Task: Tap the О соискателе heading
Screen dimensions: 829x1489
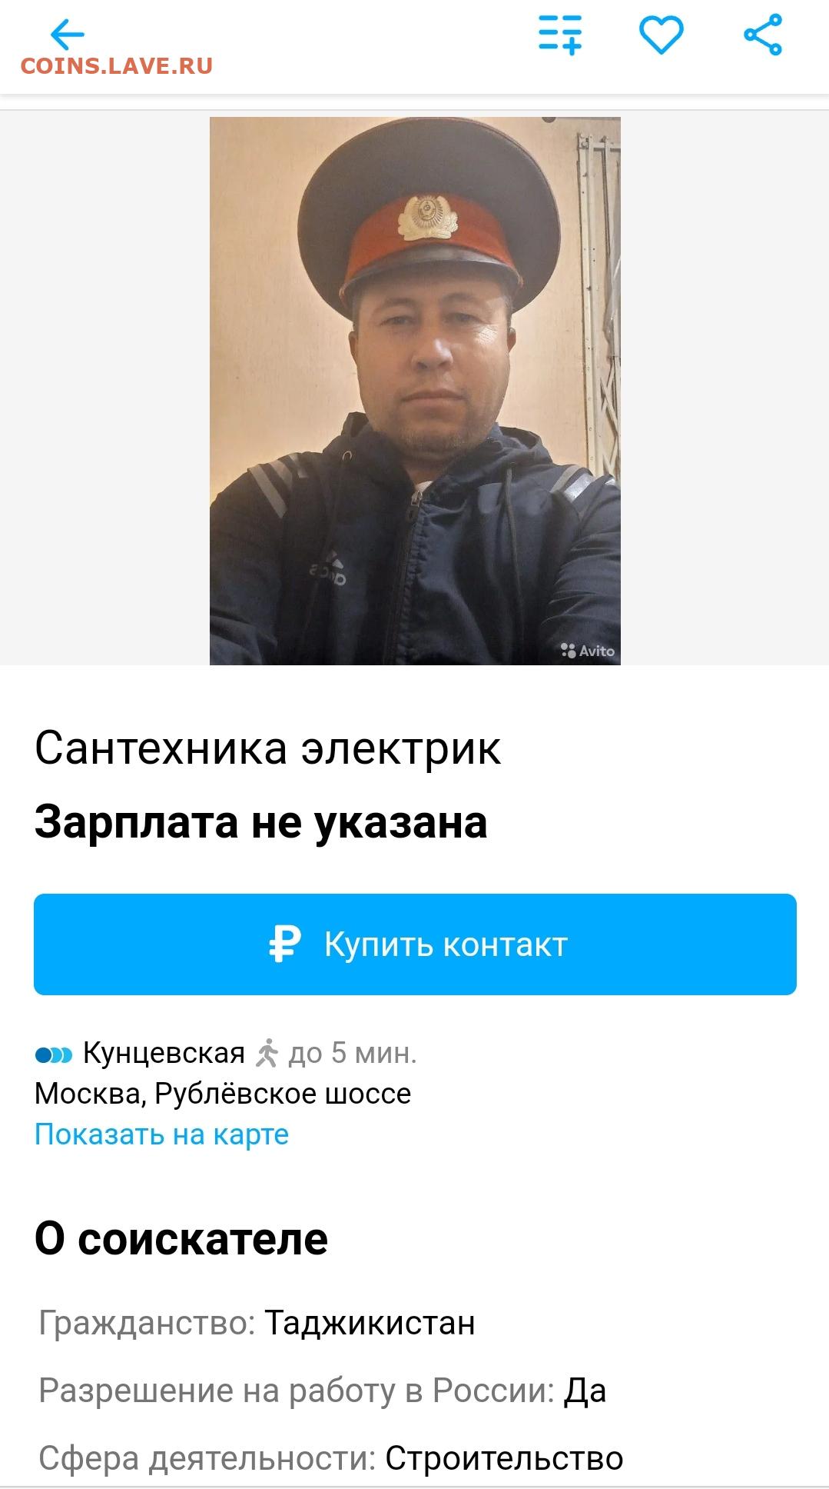Action: click(181, 1239)
